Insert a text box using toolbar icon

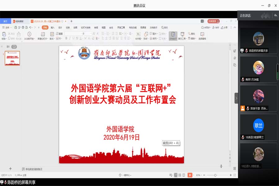138,34
